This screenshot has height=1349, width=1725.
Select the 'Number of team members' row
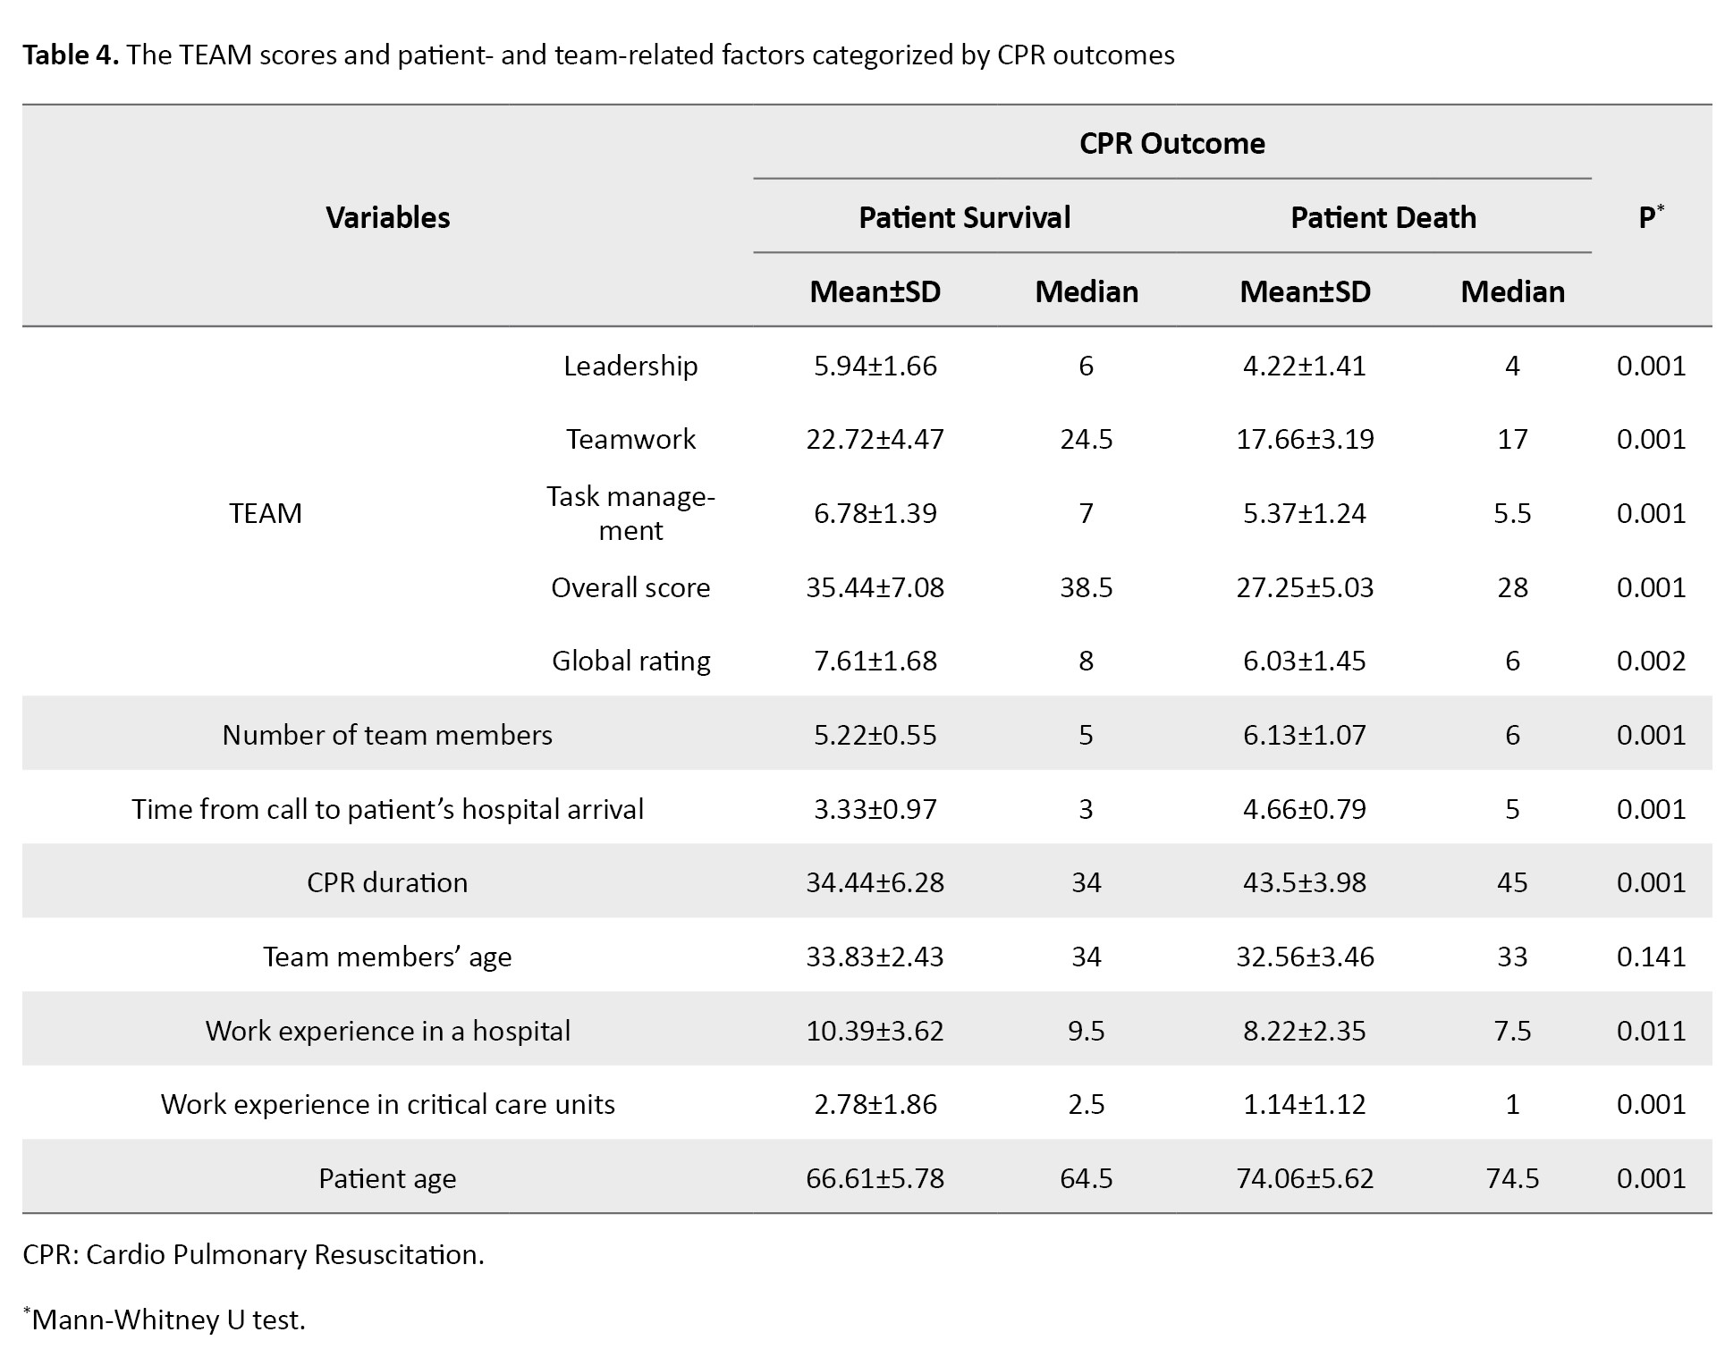coord(387,735)
